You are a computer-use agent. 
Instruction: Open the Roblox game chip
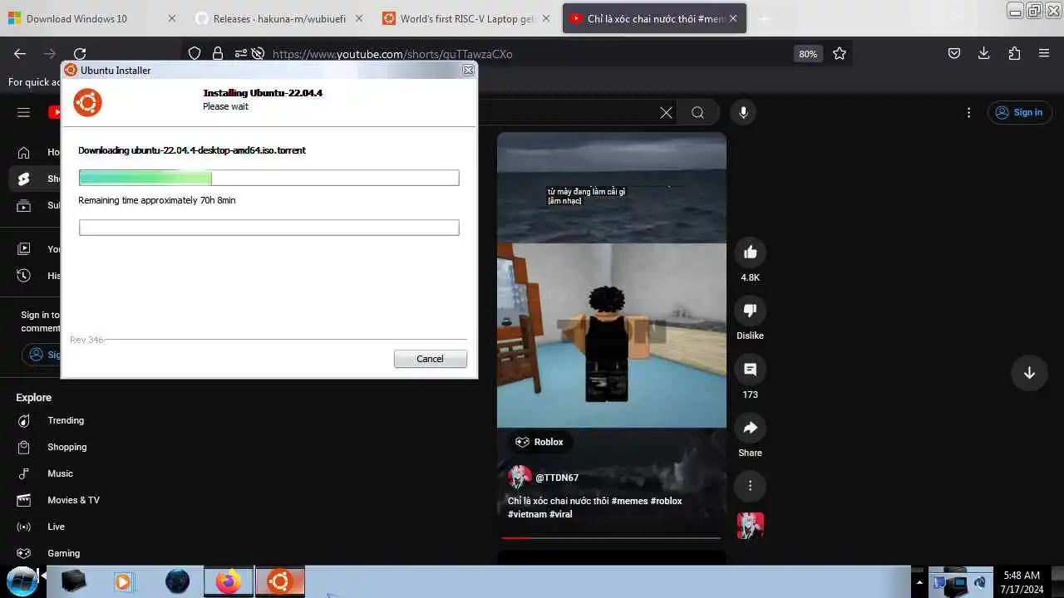(539, 442)
